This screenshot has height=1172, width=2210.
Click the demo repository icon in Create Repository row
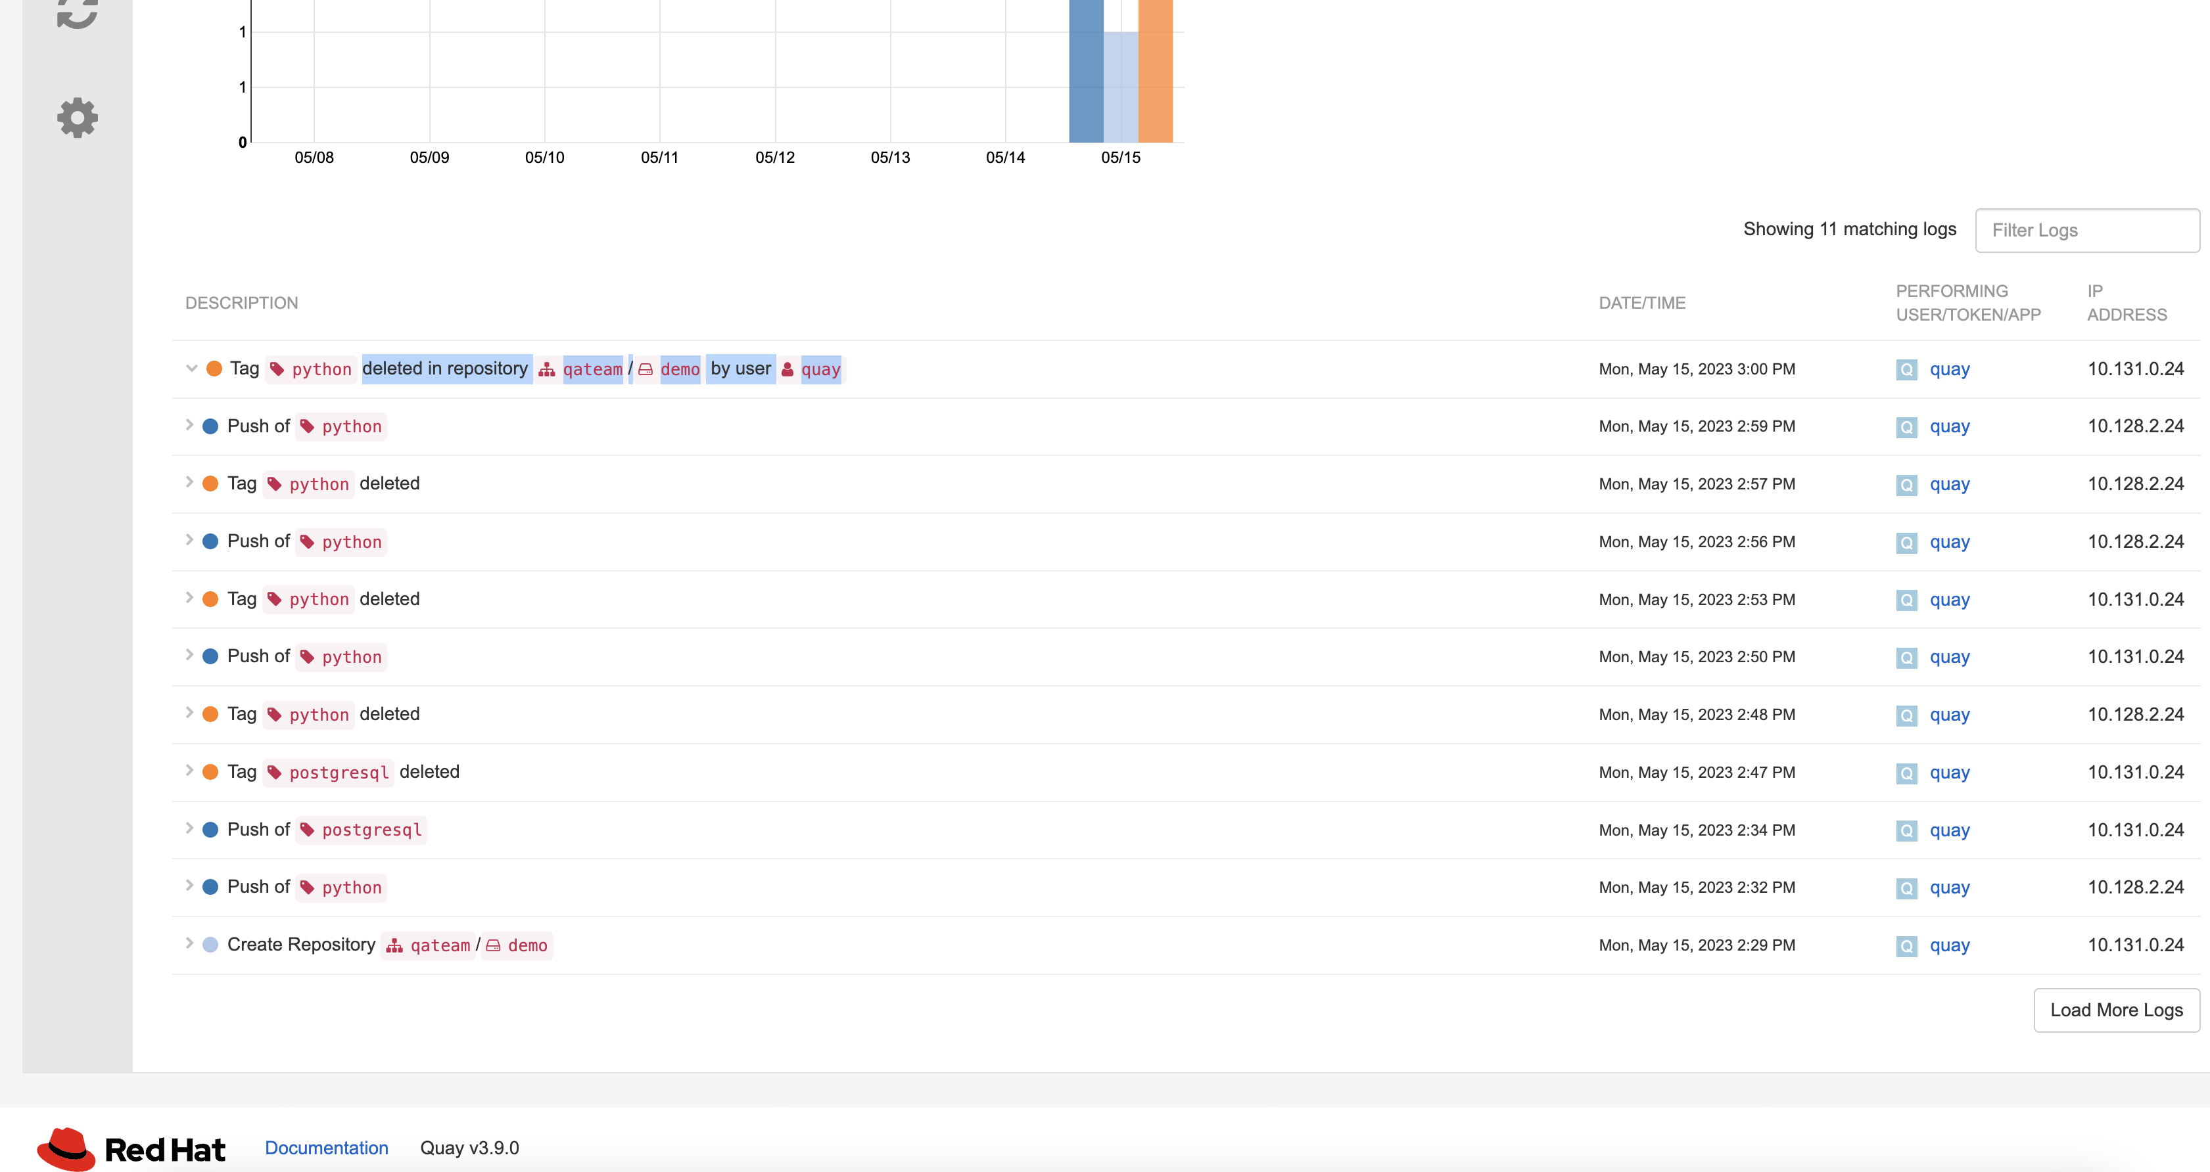pyautogui.click(x=493, y=945)
